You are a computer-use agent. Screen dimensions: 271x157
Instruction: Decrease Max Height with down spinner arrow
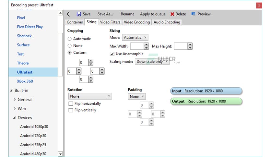coord(190,48)
